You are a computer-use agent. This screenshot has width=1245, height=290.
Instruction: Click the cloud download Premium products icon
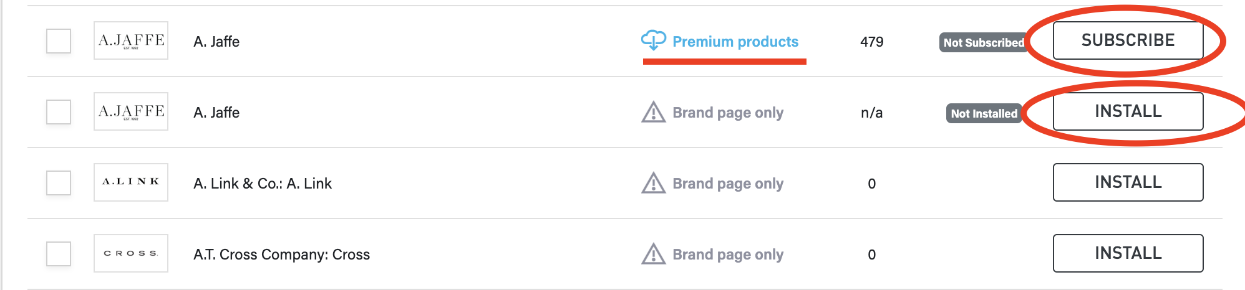point(653,40)
